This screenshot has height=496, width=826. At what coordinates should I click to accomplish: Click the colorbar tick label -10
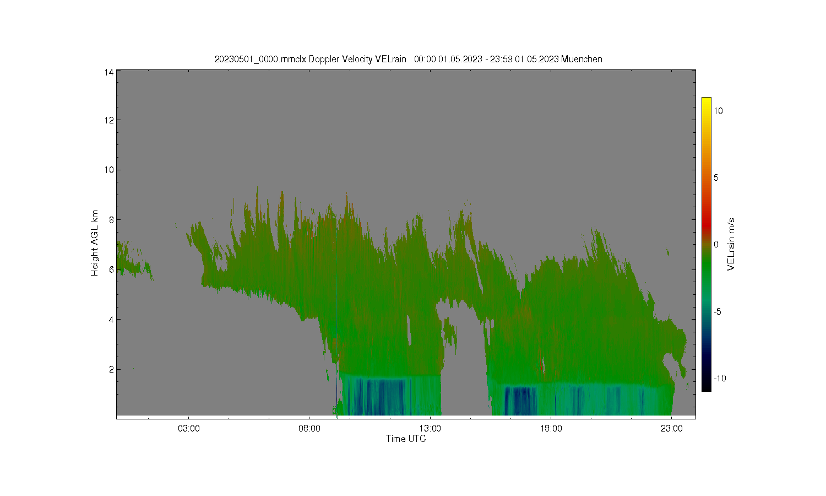(720, 378)
